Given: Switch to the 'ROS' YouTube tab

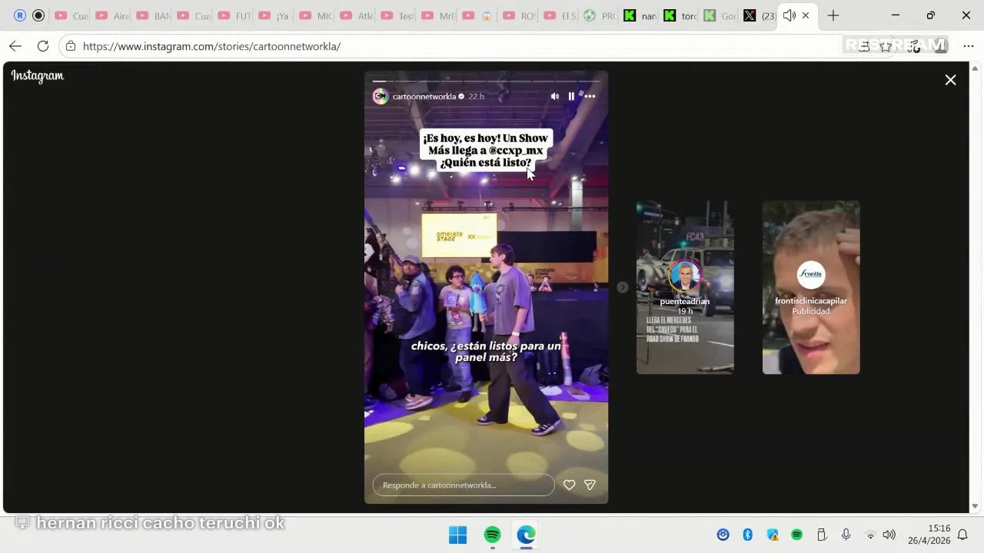Looking at the screenshot, I should pyautogui.click(x=519, y=15).
